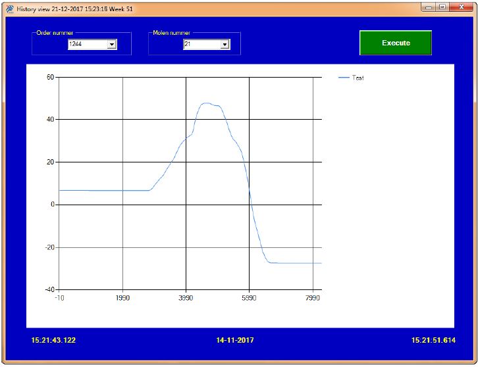Minimize the History view window
478x367 pixels.
[x=429, y=7]
